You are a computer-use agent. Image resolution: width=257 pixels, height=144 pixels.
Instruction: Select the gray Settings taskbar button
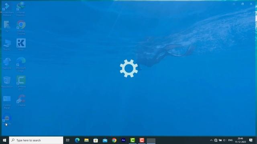click(151, 140)
